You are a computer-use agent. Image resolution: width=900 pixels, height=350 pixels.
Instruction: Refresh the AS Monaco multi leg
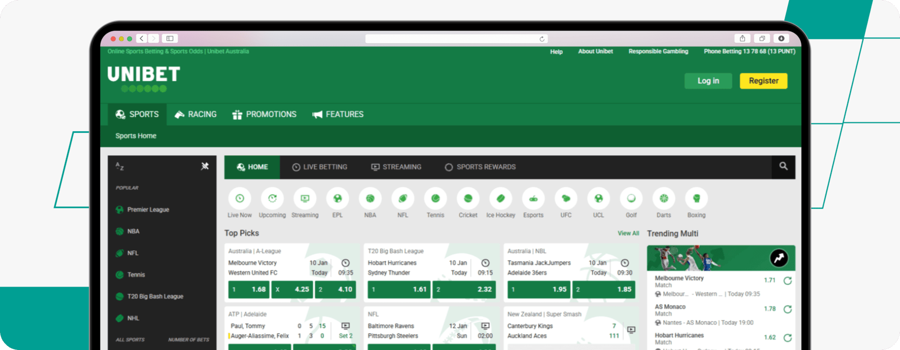click(787, 309)
